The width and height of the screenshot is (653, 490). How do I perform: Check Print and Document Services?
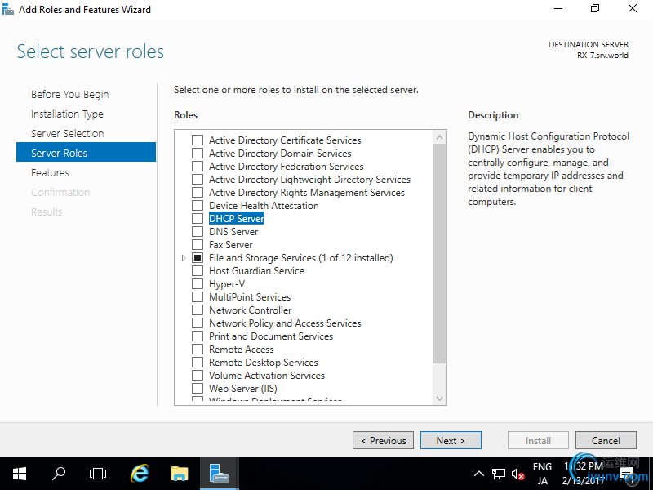pos(198,336)
